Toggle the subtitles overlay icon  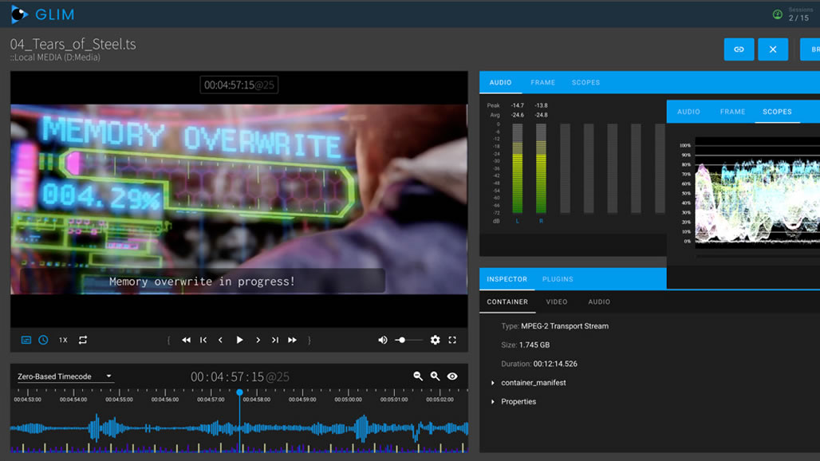coord(26,341)
